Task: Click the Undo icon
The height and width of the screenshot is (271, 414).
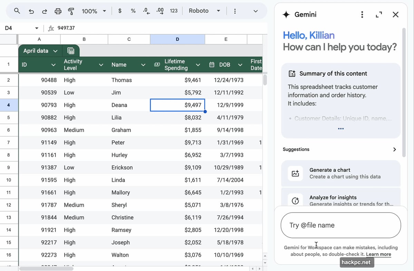Action: click(x=31, y=11)
